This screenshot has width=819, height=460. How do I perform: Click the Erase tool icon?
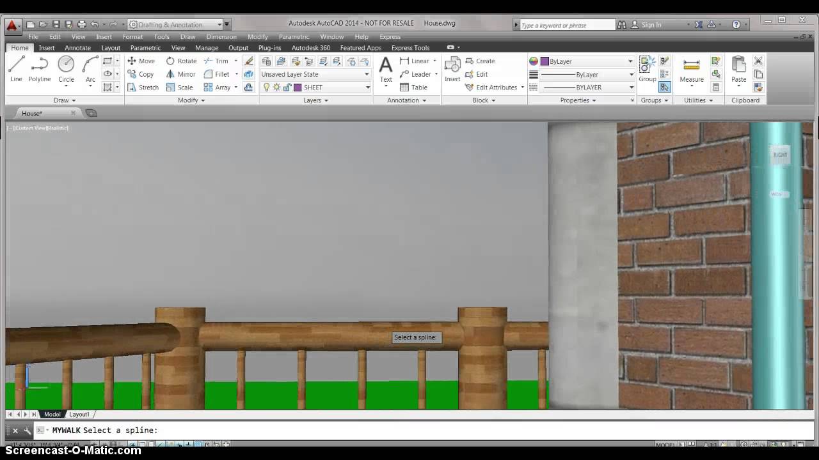point(249,61)
